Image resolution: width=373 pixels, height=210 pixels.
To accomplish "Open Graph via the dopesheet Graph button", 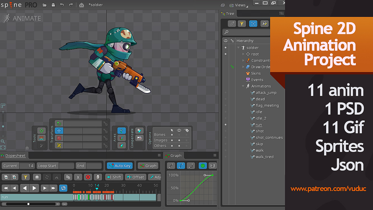I will click(x=148, y=166).
